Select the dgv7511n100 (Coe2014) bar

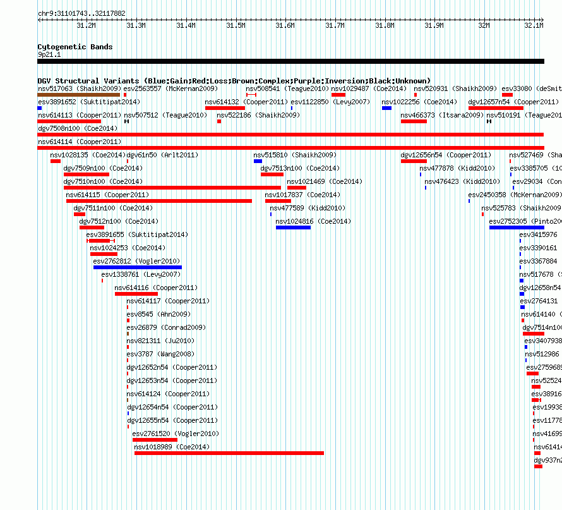coord(80,214)
